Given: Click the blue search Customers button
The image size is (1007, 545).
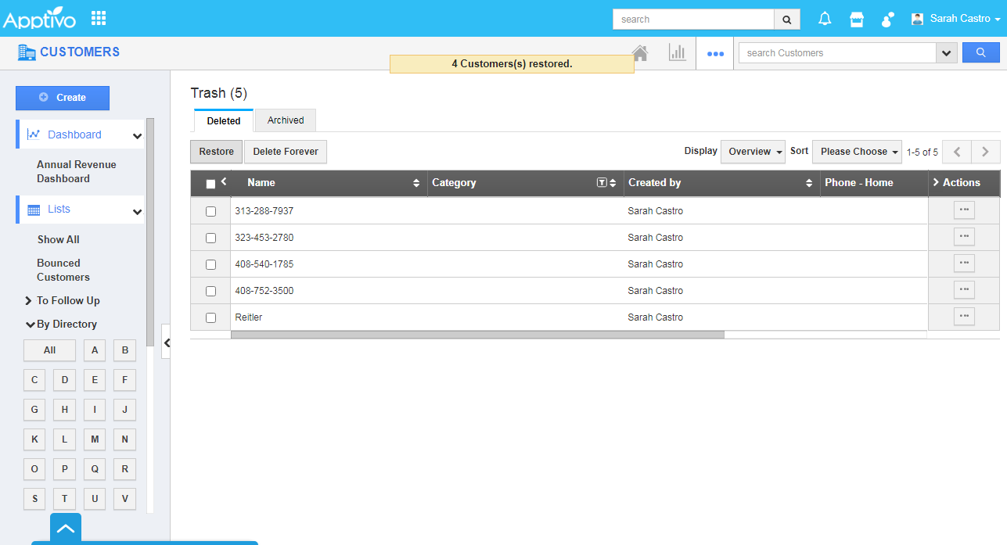Looking at the screenshot, I should coord(980,52).
